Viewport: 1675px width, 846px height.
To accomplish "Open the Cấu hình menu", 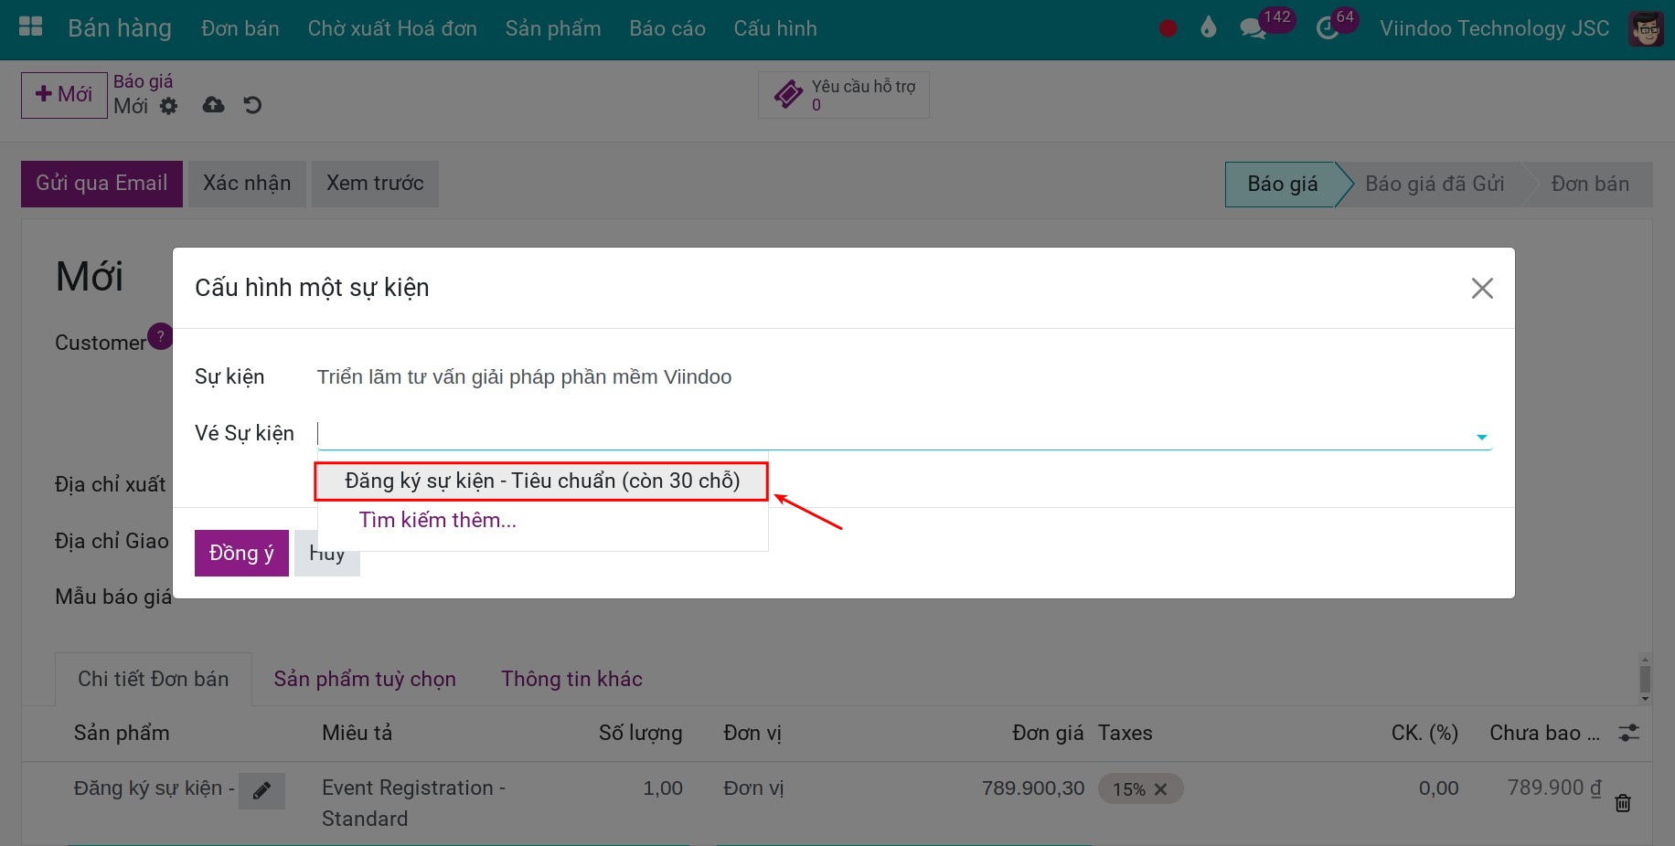I will pyautogui.click(x=775, y=28).
